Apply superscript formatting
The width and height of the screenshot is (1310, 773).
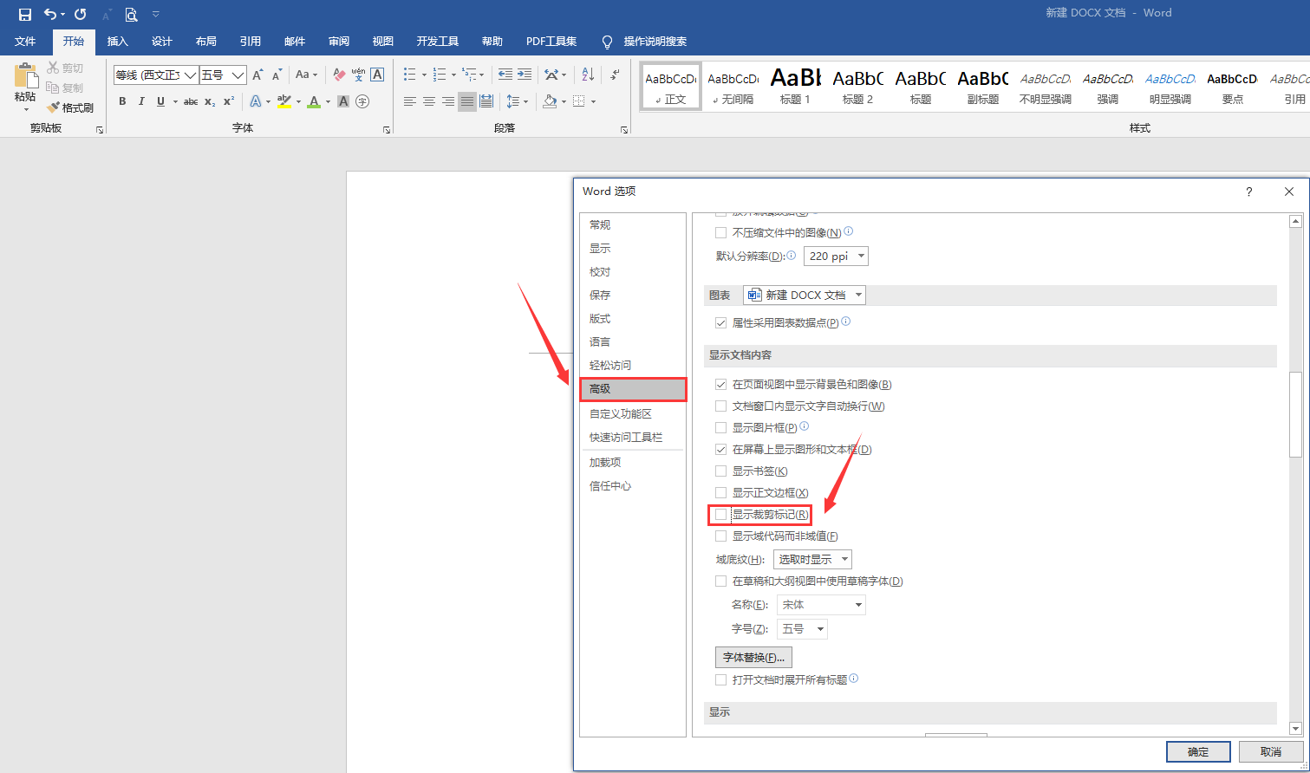229,101
